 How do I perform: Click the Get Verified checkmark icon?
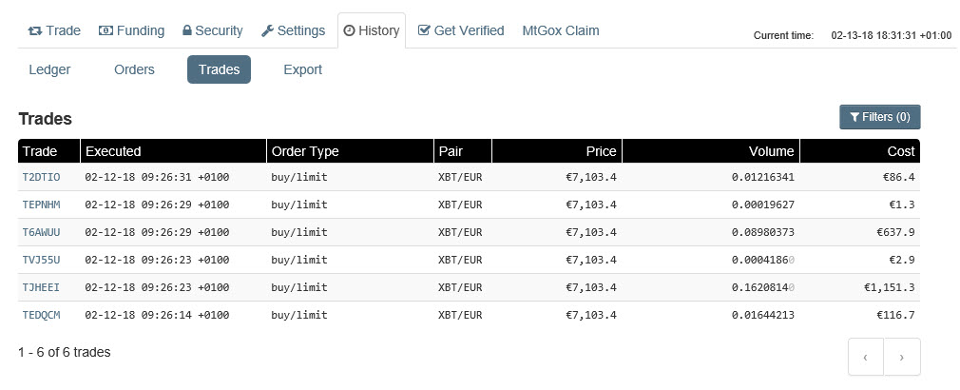click(424, 30)
